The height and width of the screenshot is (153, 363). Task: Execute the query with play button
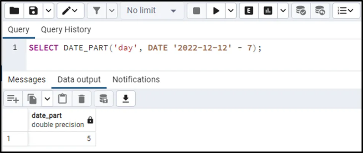click(x=216, y=11)
